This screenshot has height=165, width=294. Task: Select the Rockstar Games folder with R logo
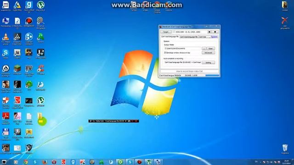(29, 133)
